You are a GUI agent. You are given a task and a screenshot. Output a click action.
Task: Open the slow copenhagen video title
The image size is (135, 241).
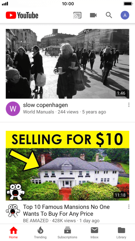[46, 105]
